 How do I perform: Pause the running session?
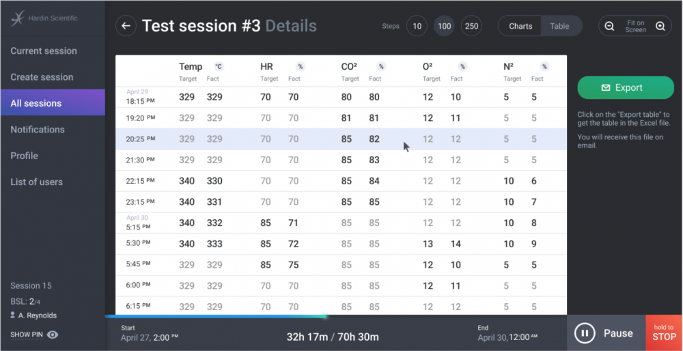coord(605,333)
